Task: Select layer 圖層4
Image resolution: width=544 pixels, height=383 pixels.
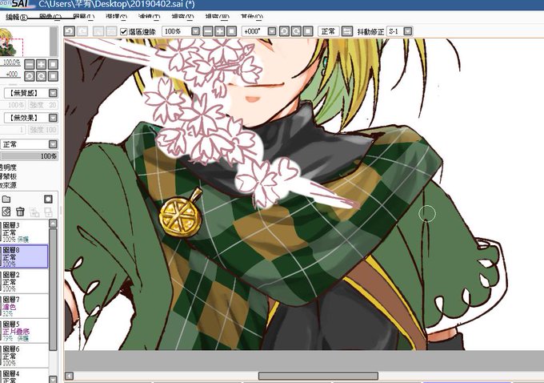Action: point(24,376)
